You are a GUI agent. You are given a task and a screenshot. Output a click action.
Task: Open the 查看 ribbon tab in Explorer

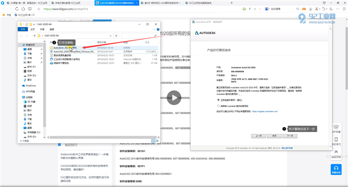tap(52, 29)
